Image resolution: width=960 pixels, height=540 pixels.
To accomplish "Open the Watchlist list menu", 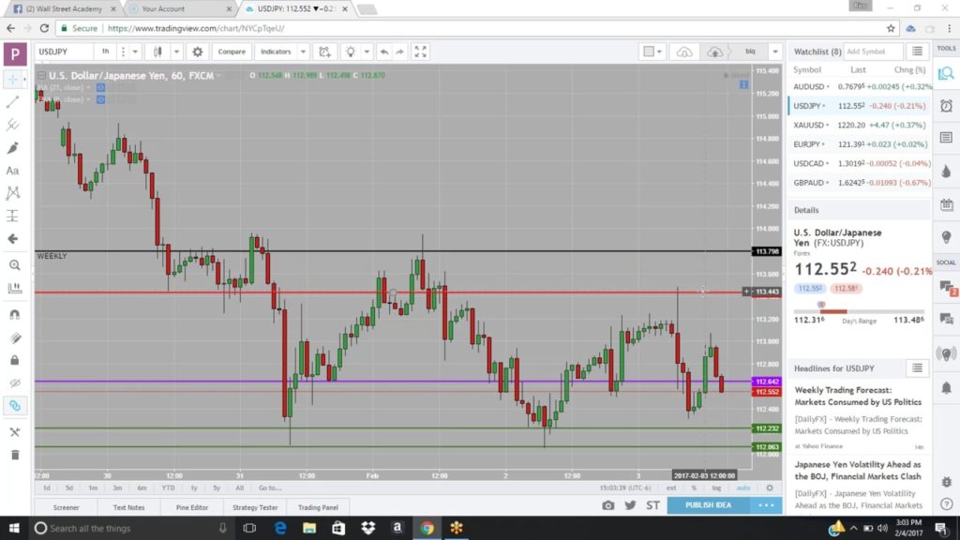I will (x=917, y=52).
